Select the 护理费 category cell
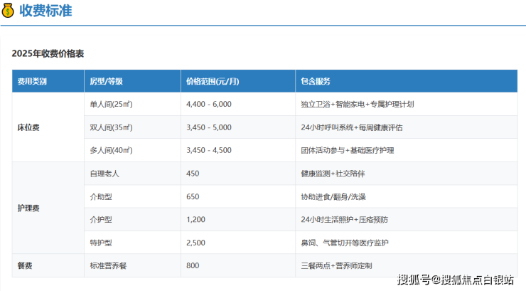 click(x=28, y=208)
